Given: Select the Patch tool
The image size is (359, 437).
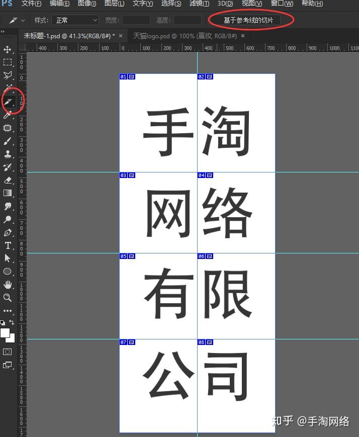Looking at the screenshot, I should 8,128.
